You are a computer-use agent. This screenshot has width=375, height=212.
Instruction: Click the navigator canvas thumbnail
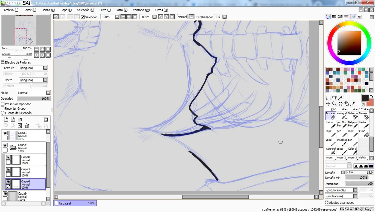[x=26, y=30]
